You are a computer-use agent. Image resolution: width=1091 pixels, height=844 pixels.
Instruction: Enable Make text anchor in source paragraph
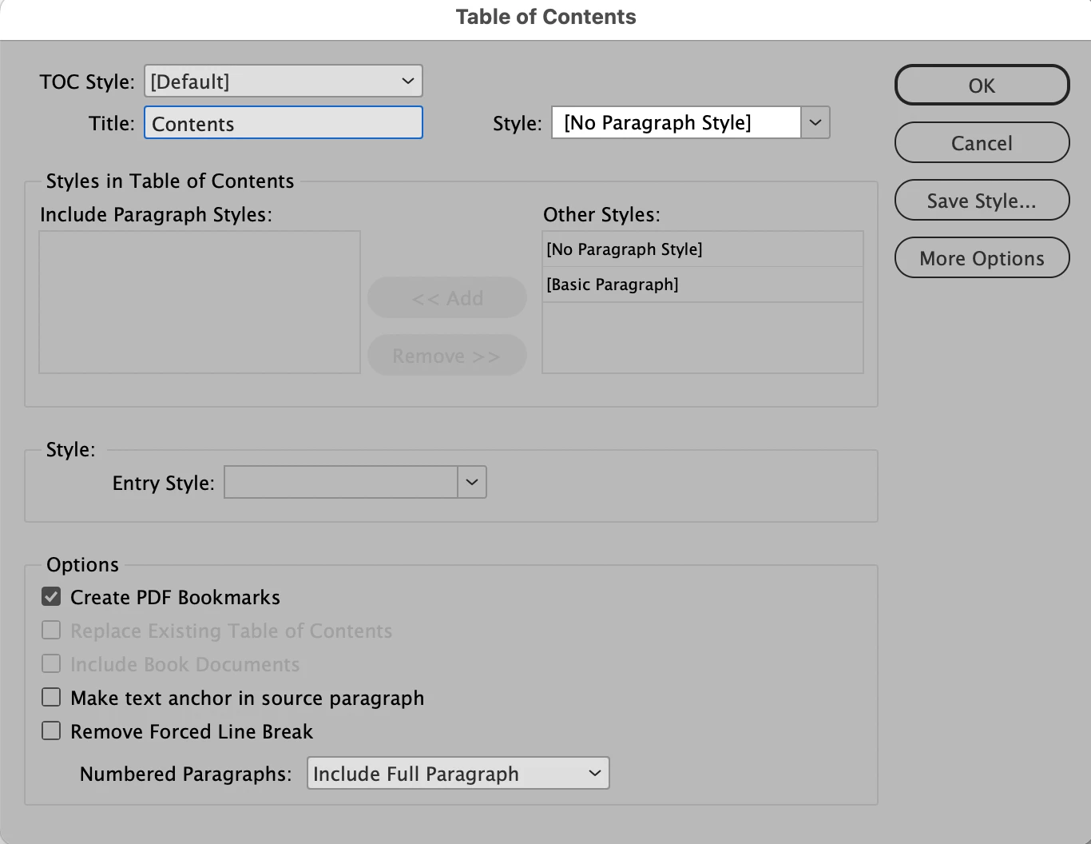51,698
